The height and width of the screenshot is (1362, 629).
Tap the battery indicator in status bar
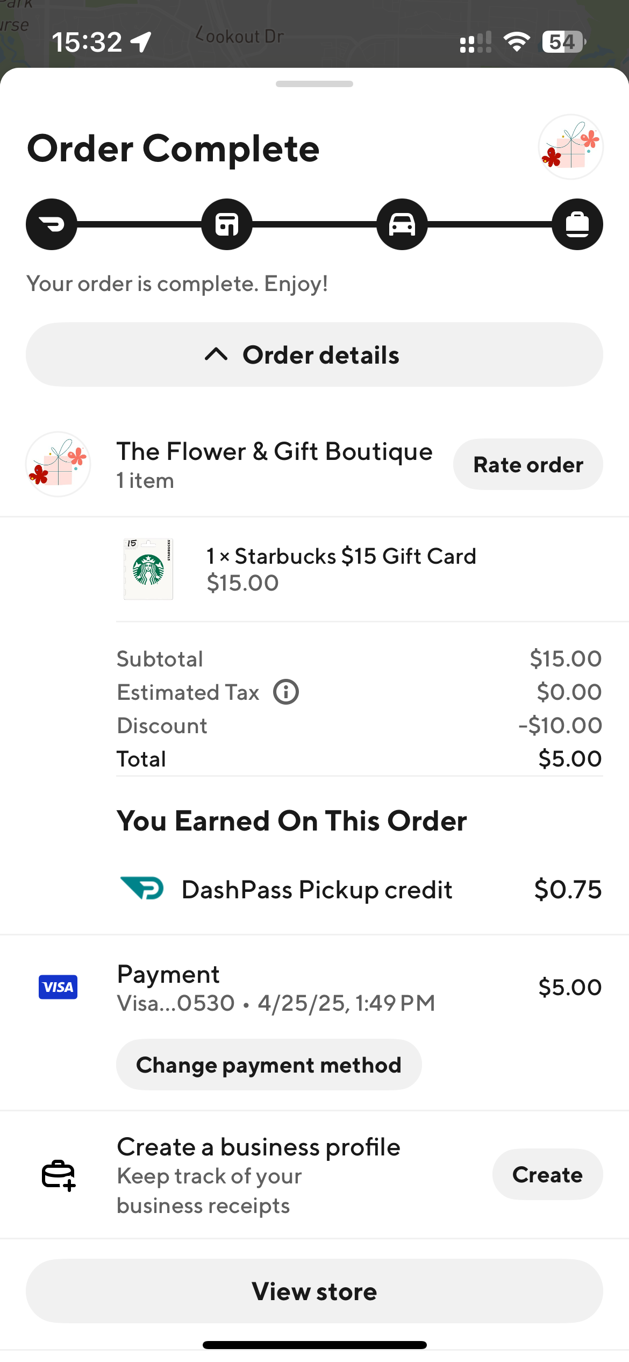563,42
